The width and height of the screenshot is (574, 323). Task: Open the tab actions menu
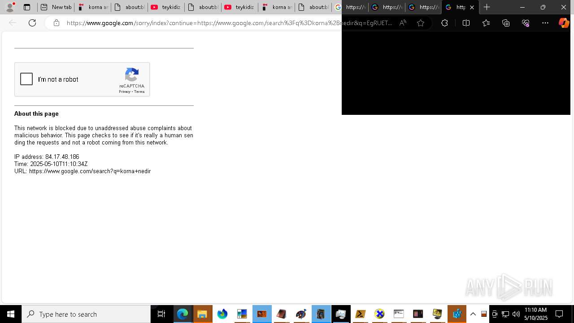click(27, 7)
